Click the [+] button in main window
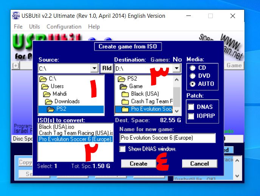The height and width of the screenshot is (196, 260). [16, 65]
